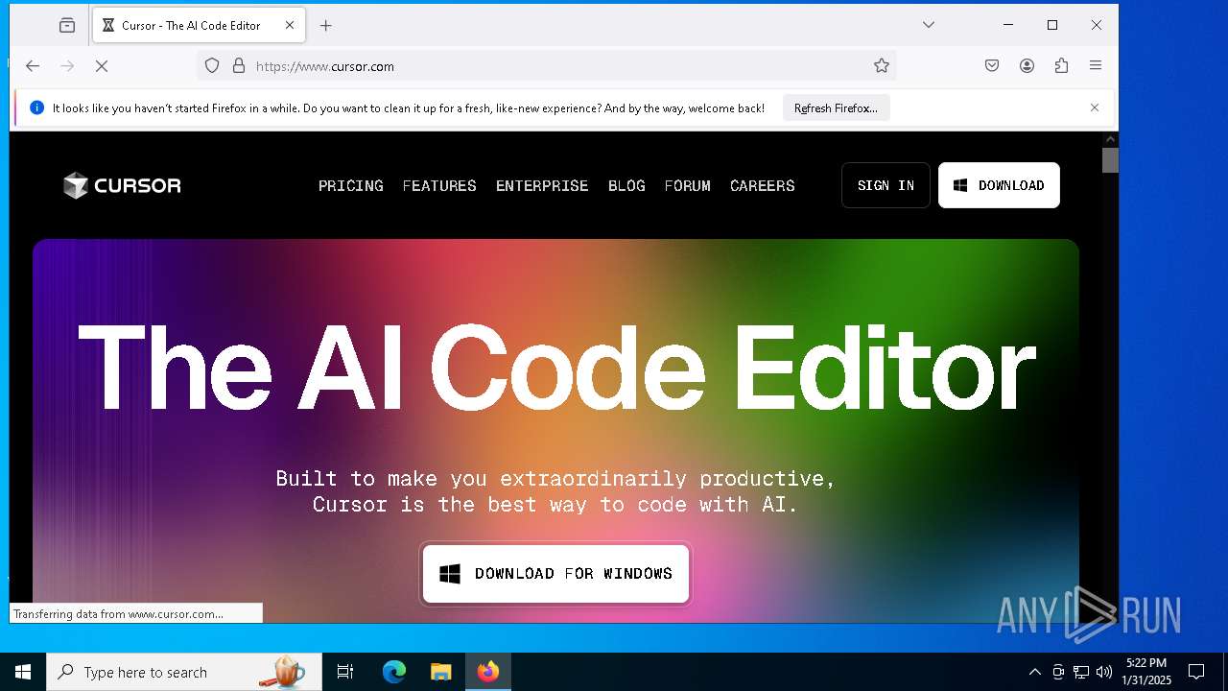This screenshot has height=691, width=1228.
Task: Stop loading the page
Action: [102, 66]
